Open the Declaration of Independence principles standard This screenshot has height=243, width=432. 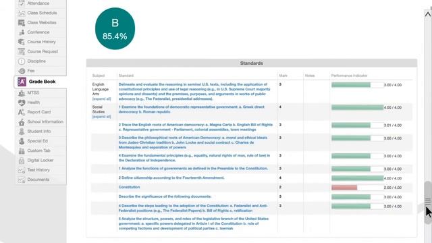(x=194, y=158)
